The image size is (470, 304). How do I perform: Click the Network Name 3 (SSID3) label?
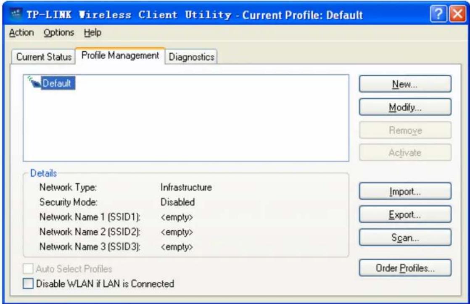(x=90, y=247)
